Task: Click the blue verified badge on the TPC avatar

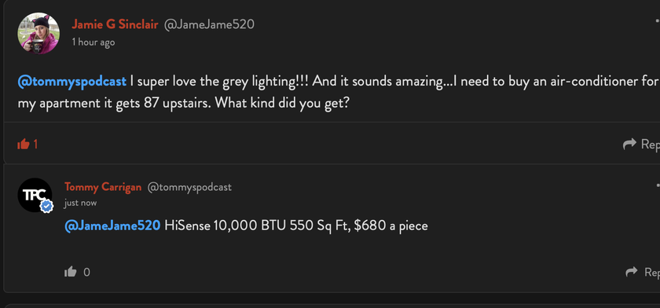Action: point(46,206)
